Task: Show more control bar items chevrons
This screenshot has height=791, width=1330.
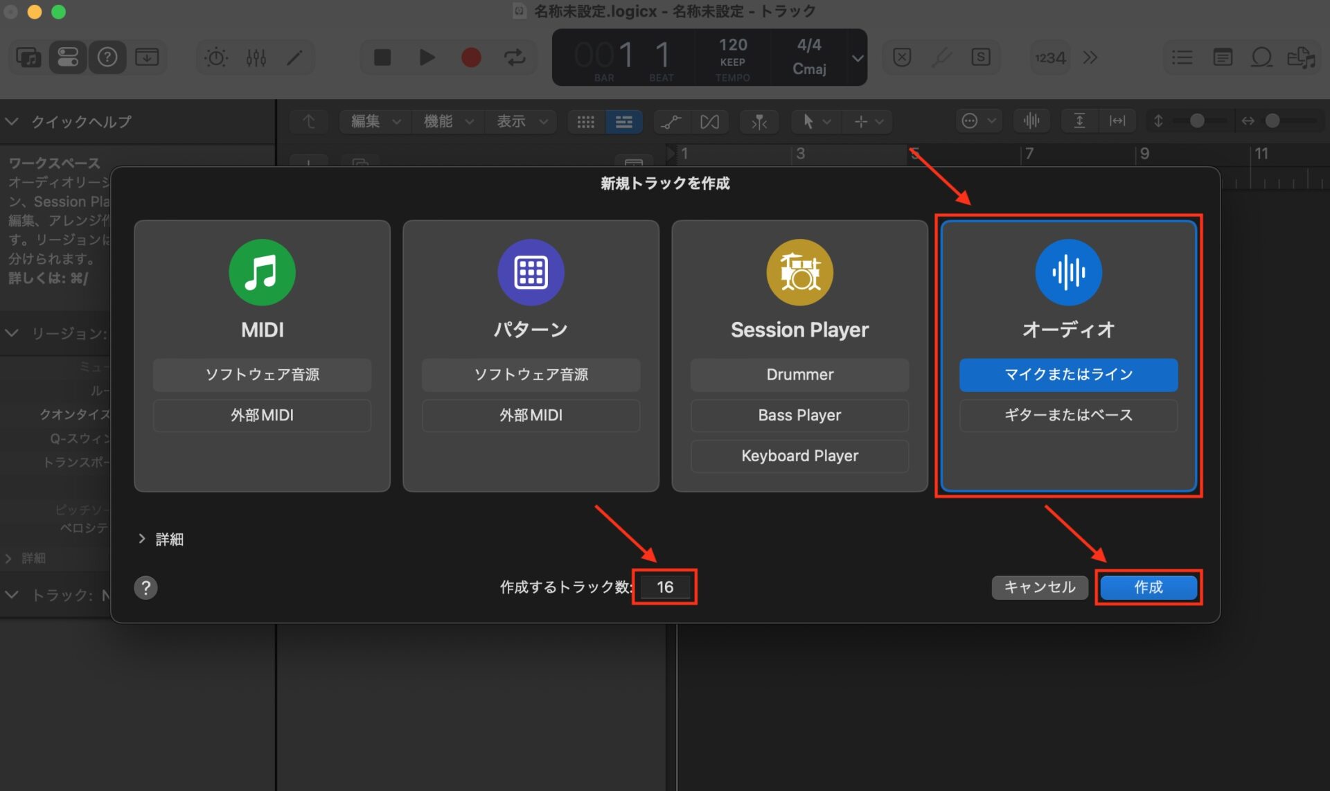Action: click(x=1090, y=57)
